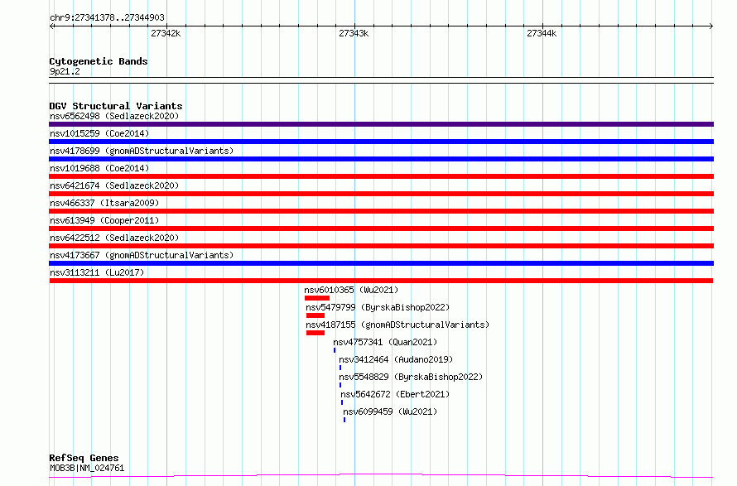Open the nsv5642672 (Ebert2021) label

(395, 394)
